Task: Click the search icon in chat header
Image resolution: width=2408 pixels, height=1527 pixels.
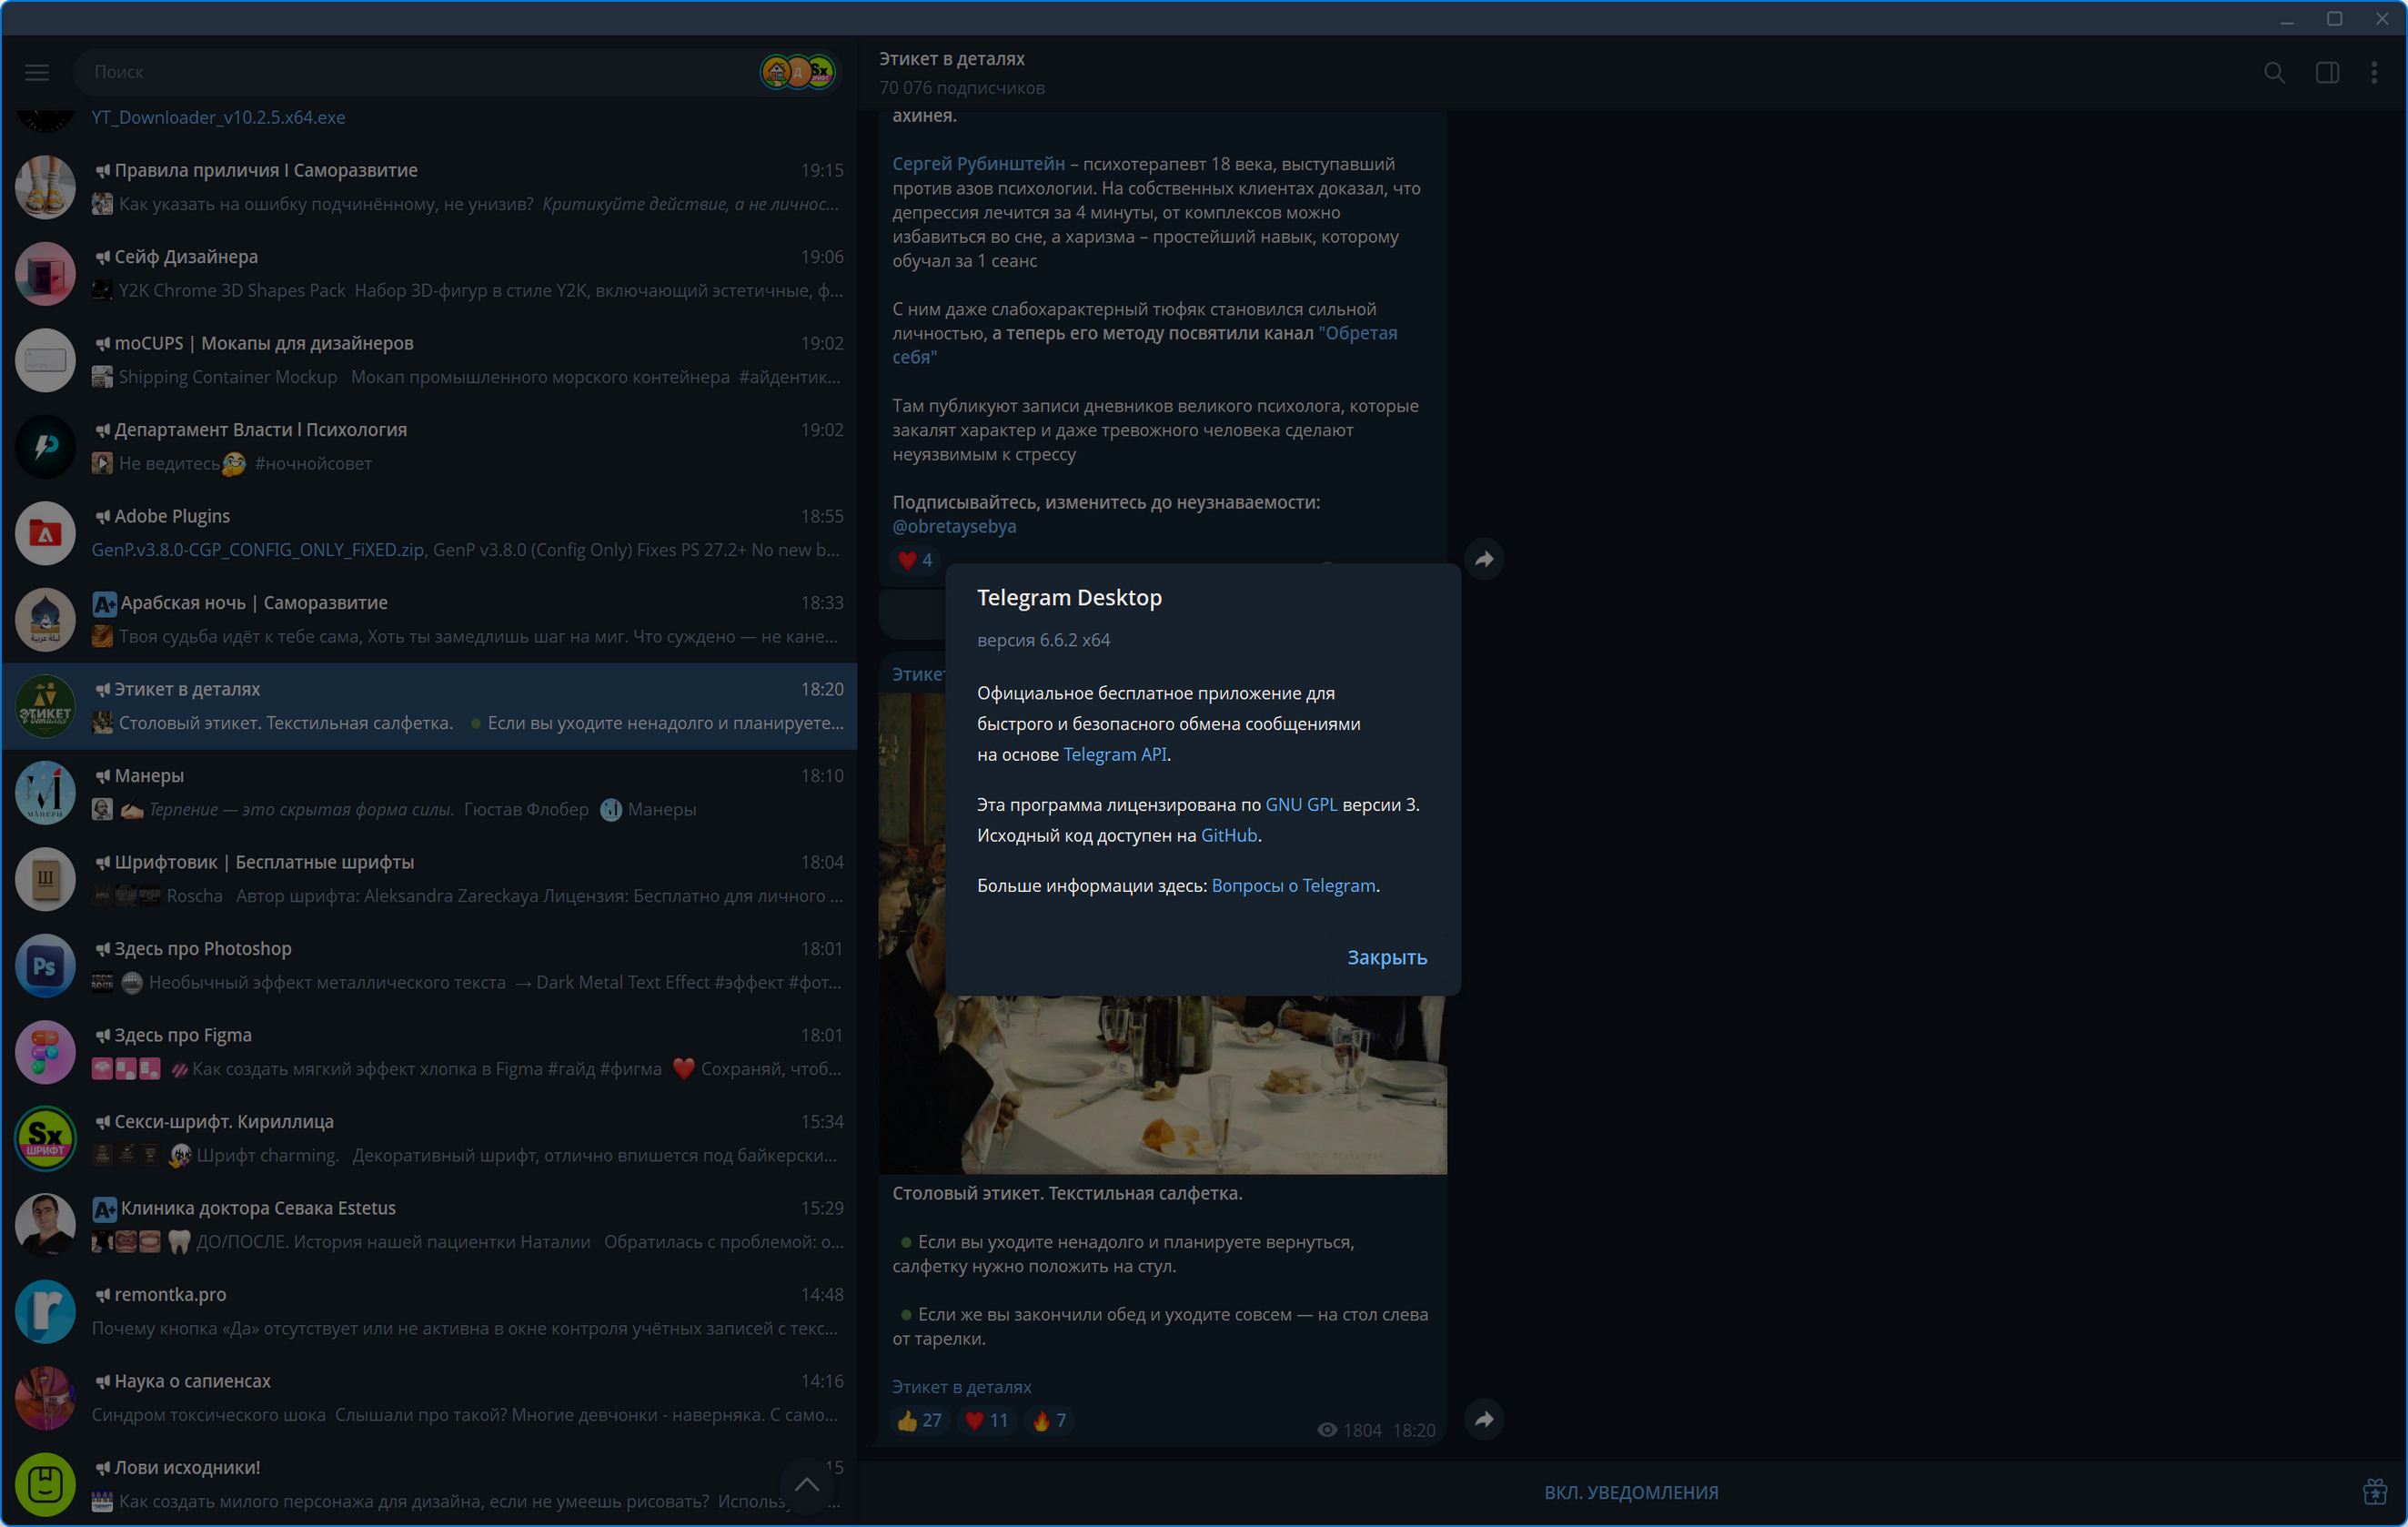Action: coord(2274,73)
